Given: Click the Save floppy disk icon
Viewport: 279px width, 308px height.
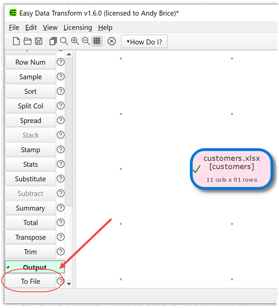Looking at the screenshot, I should (x=38, y=41).
